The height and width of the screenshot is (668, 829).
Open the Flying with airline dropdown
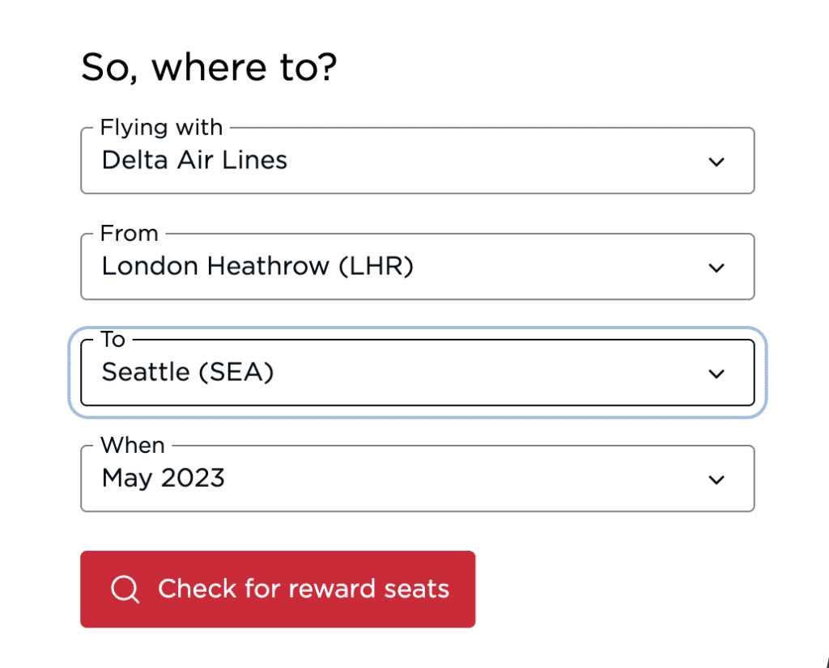pyautogui.click(x=418, y=161)
